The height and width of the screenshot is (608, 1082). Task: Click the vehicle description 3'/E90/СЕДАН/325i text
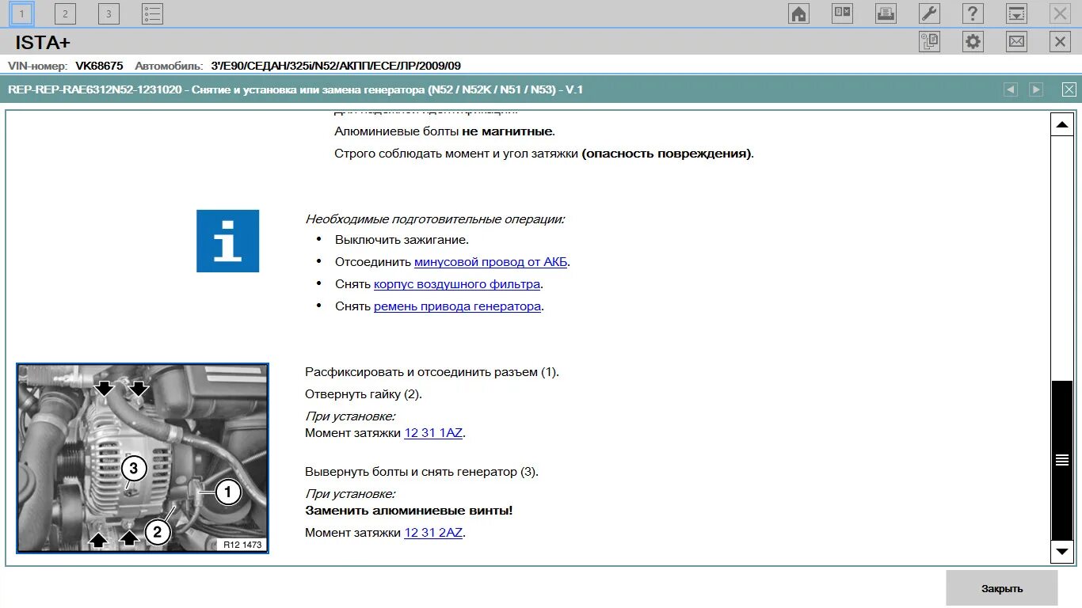click(336, 66)
